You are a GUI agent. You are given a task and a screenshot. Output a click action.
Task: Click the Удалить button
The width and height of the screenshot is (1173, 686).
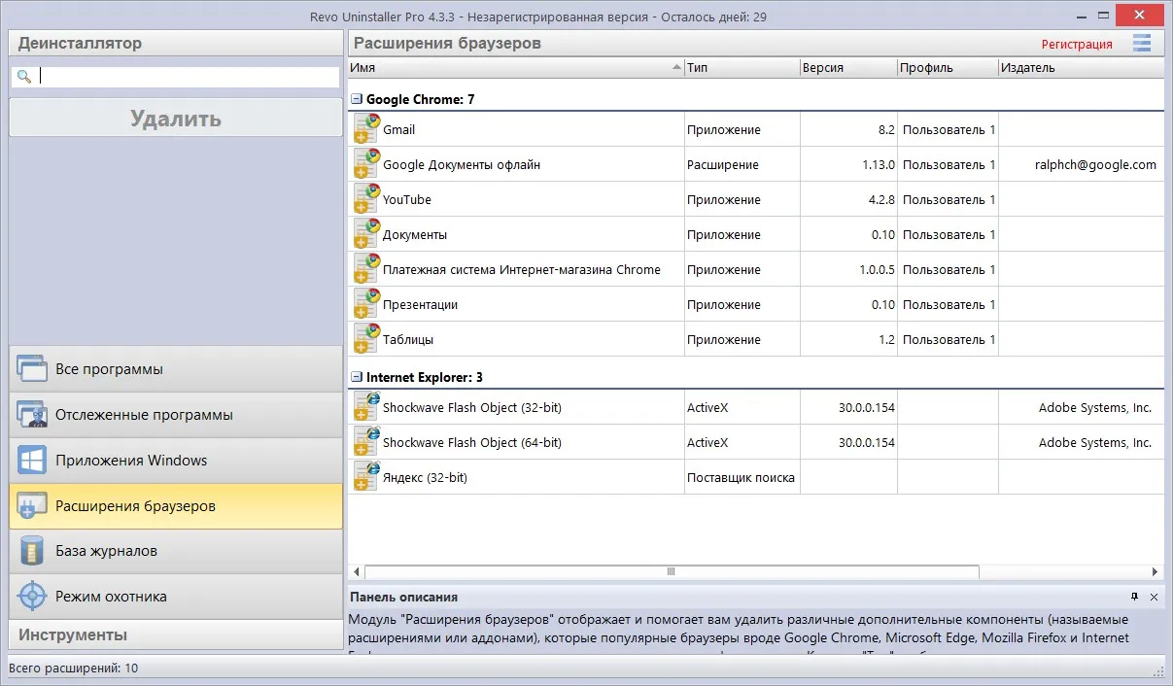click(x=176, y=119)
